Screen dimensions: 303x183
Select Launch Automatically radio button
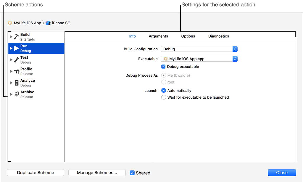(x=164, y=91)
